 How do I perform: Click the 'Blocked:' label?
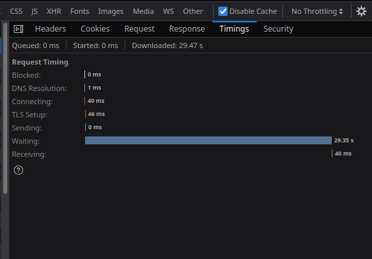(26, 75)
